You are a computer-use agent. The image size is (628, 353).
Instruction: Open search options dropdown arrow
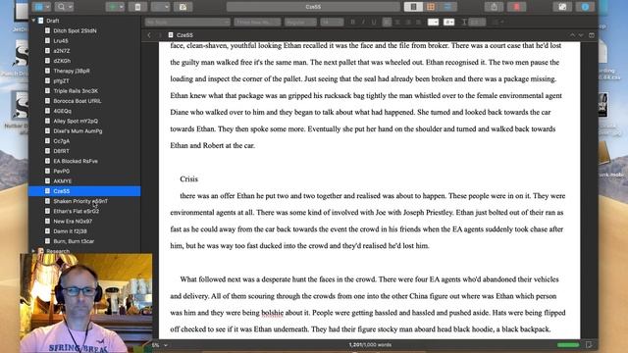tap(70, 7)
